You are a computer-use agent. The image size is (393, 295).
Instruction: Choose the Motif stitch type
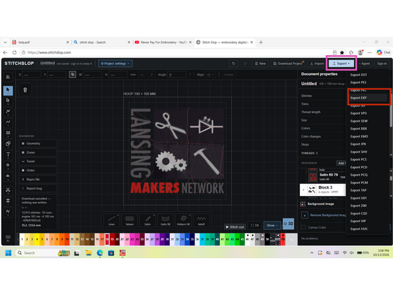click(201, 220)
